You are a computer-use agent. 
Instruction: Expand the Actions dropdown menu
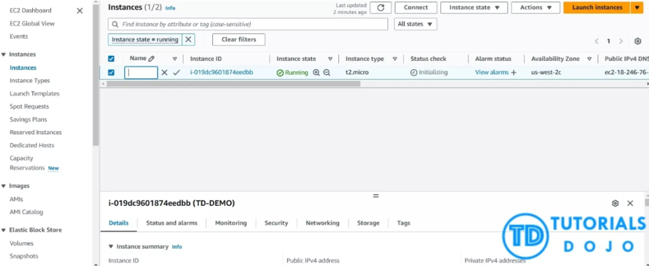[536, 8]
